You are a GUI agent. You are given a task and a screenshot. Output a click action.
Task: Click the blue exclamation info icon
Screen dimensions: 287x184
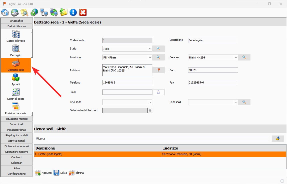pos(73,12)
